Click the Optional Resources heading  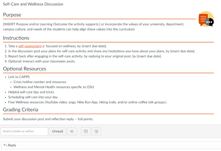[24, 69]
